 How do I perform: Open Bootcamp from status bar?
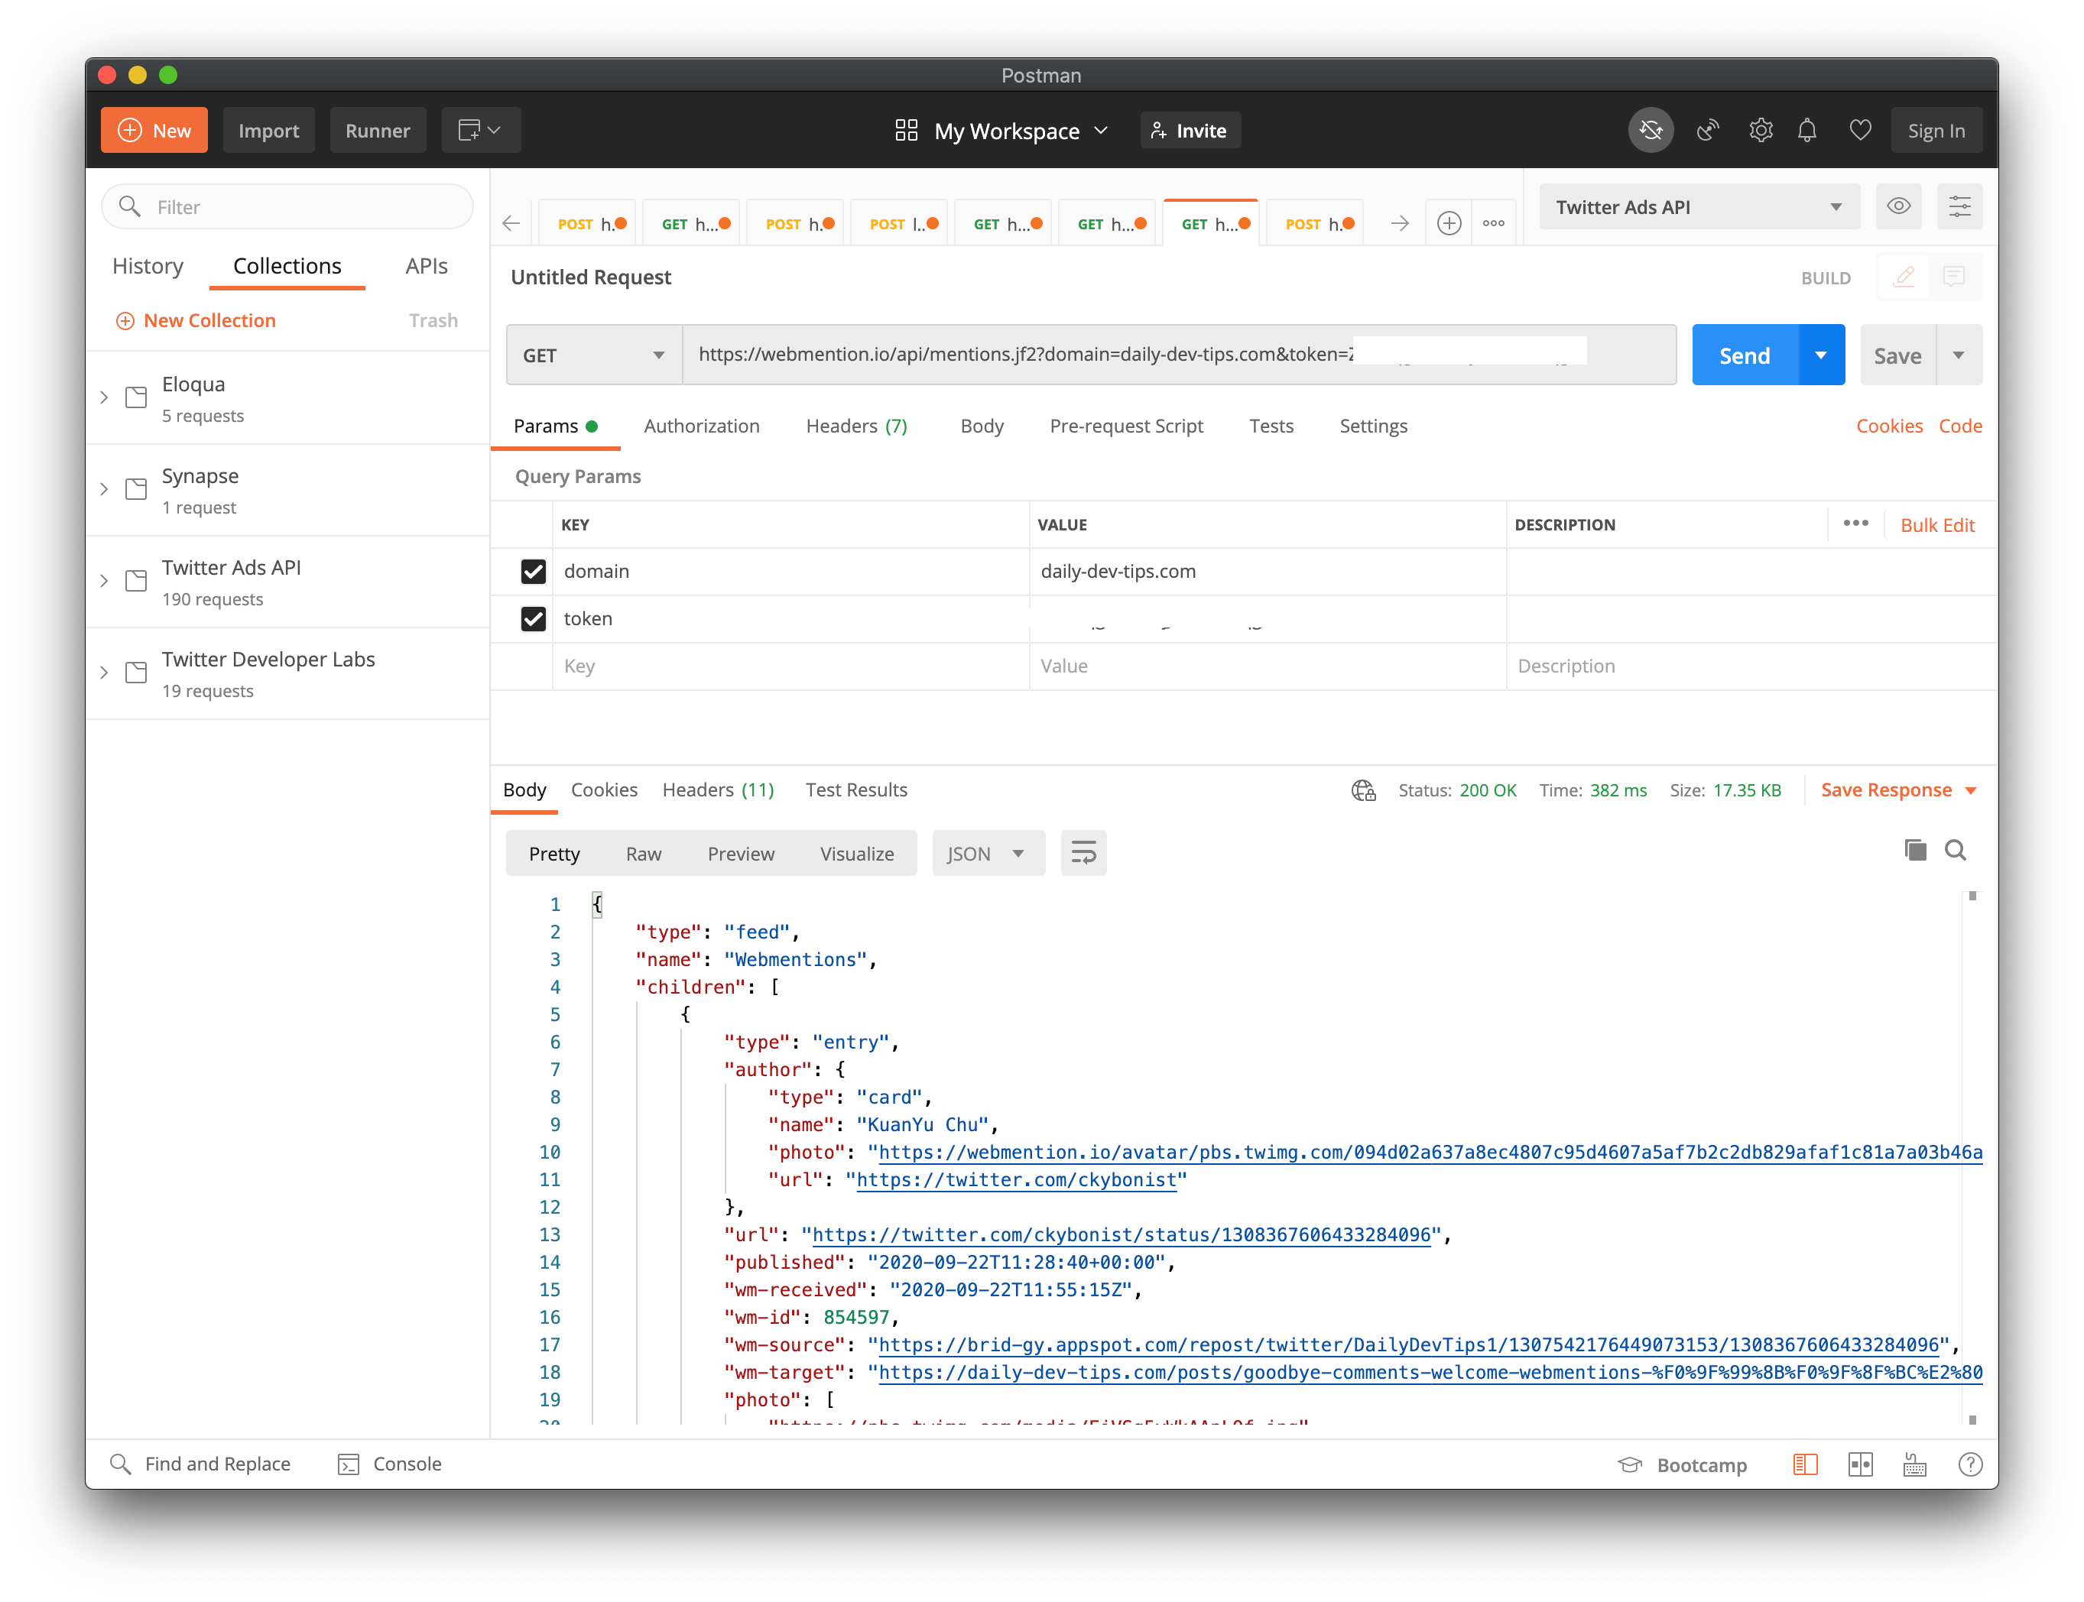pos(1683,1464)
